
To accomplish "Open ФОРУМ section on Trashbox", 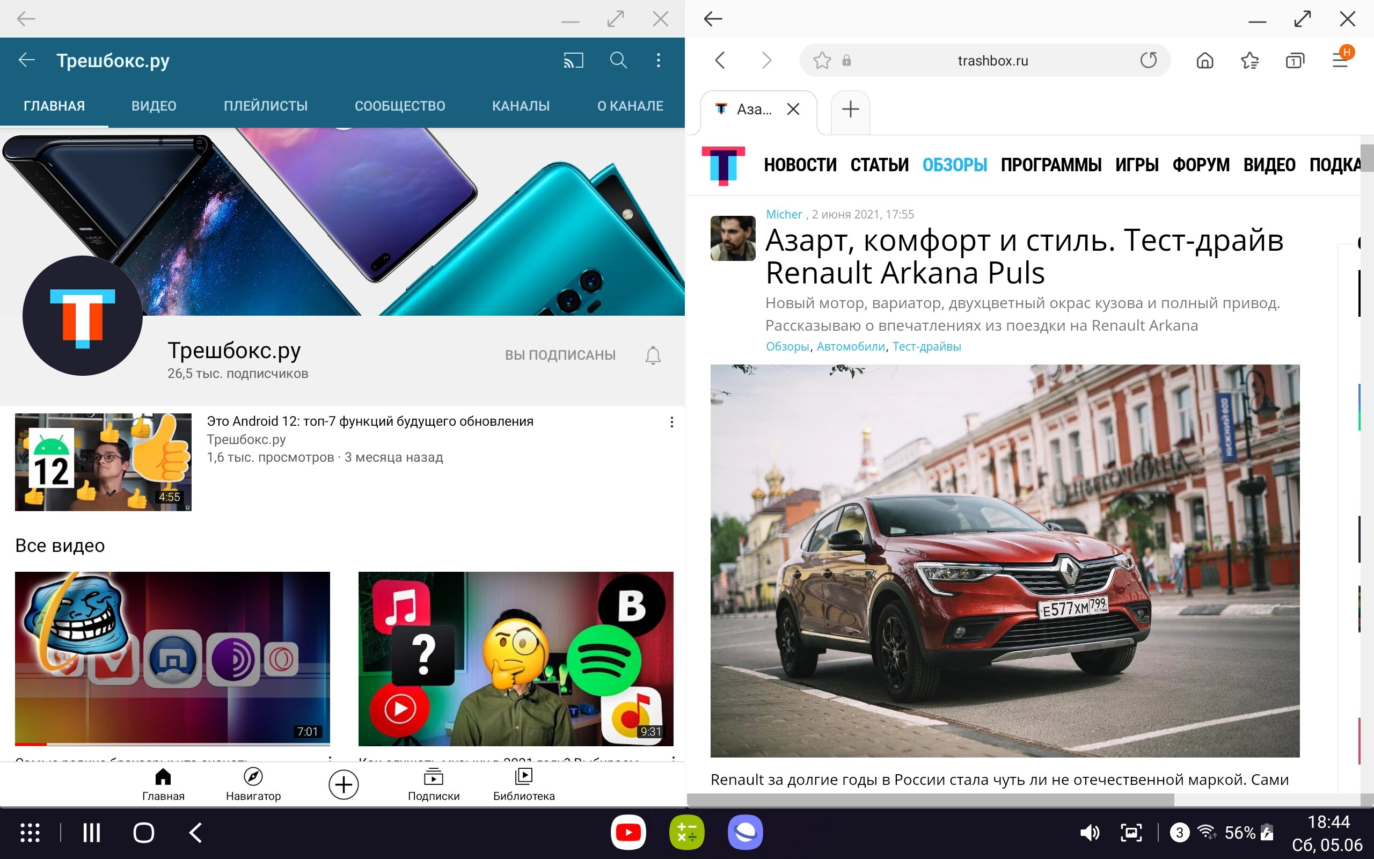I will click(1201, 165).
